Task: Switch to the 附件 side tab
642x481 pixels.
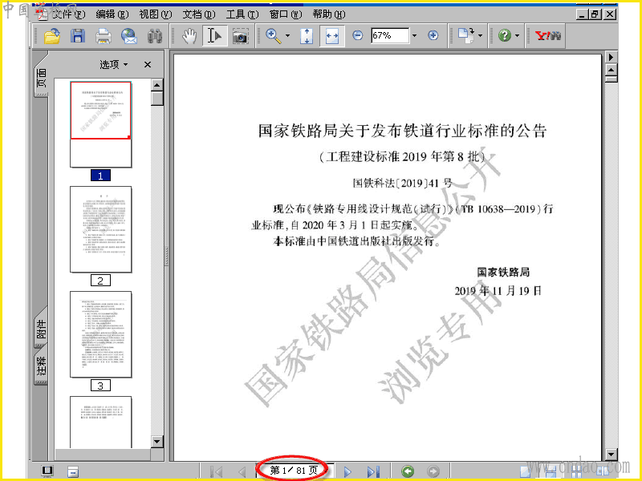Action: (x=41, y=329)
